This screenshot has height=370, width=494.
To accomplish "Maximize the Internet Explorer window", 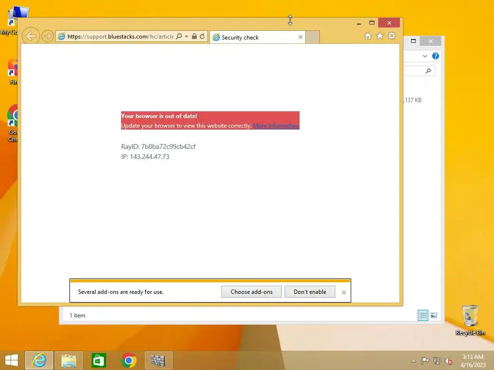I will point(372,23).
